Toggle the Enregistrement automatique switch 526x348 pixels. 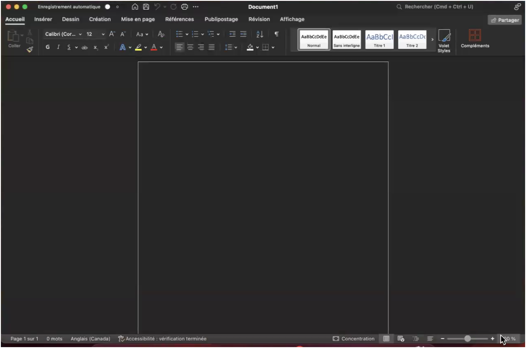(112, 7)
